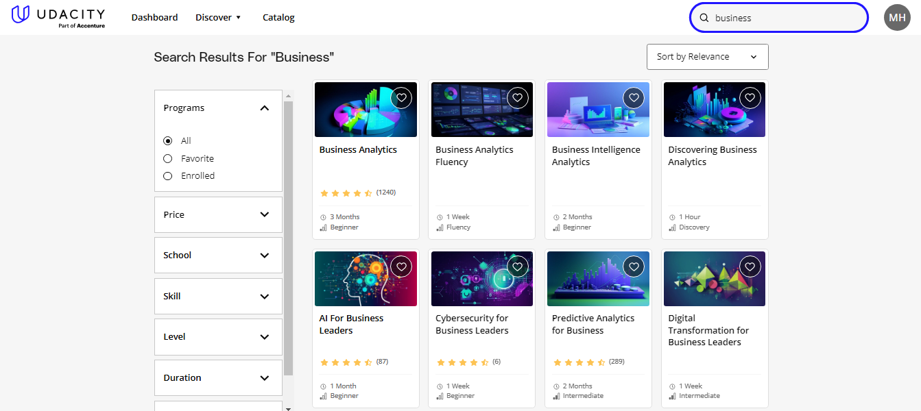Open the Business Intelligence Analytics course
921x411 pixels.
click(595, 155)
